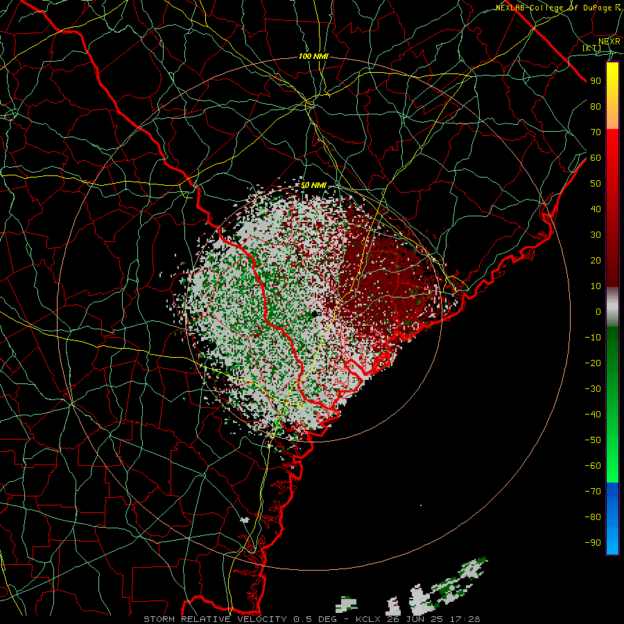The image size is (624, 624).
Task: Click the NEXLAB-College of DuPage watermark text
Action: point(557,8)
